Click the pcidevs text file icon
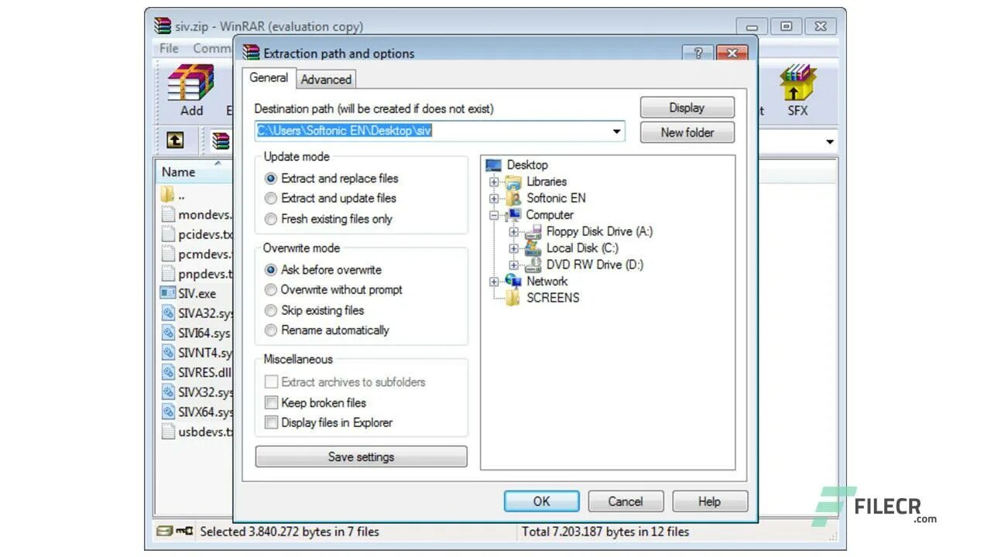 click(x=167, y=234)
